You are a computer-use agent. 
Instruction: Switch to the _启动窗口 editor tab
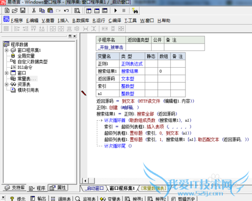tap(94, 188)
